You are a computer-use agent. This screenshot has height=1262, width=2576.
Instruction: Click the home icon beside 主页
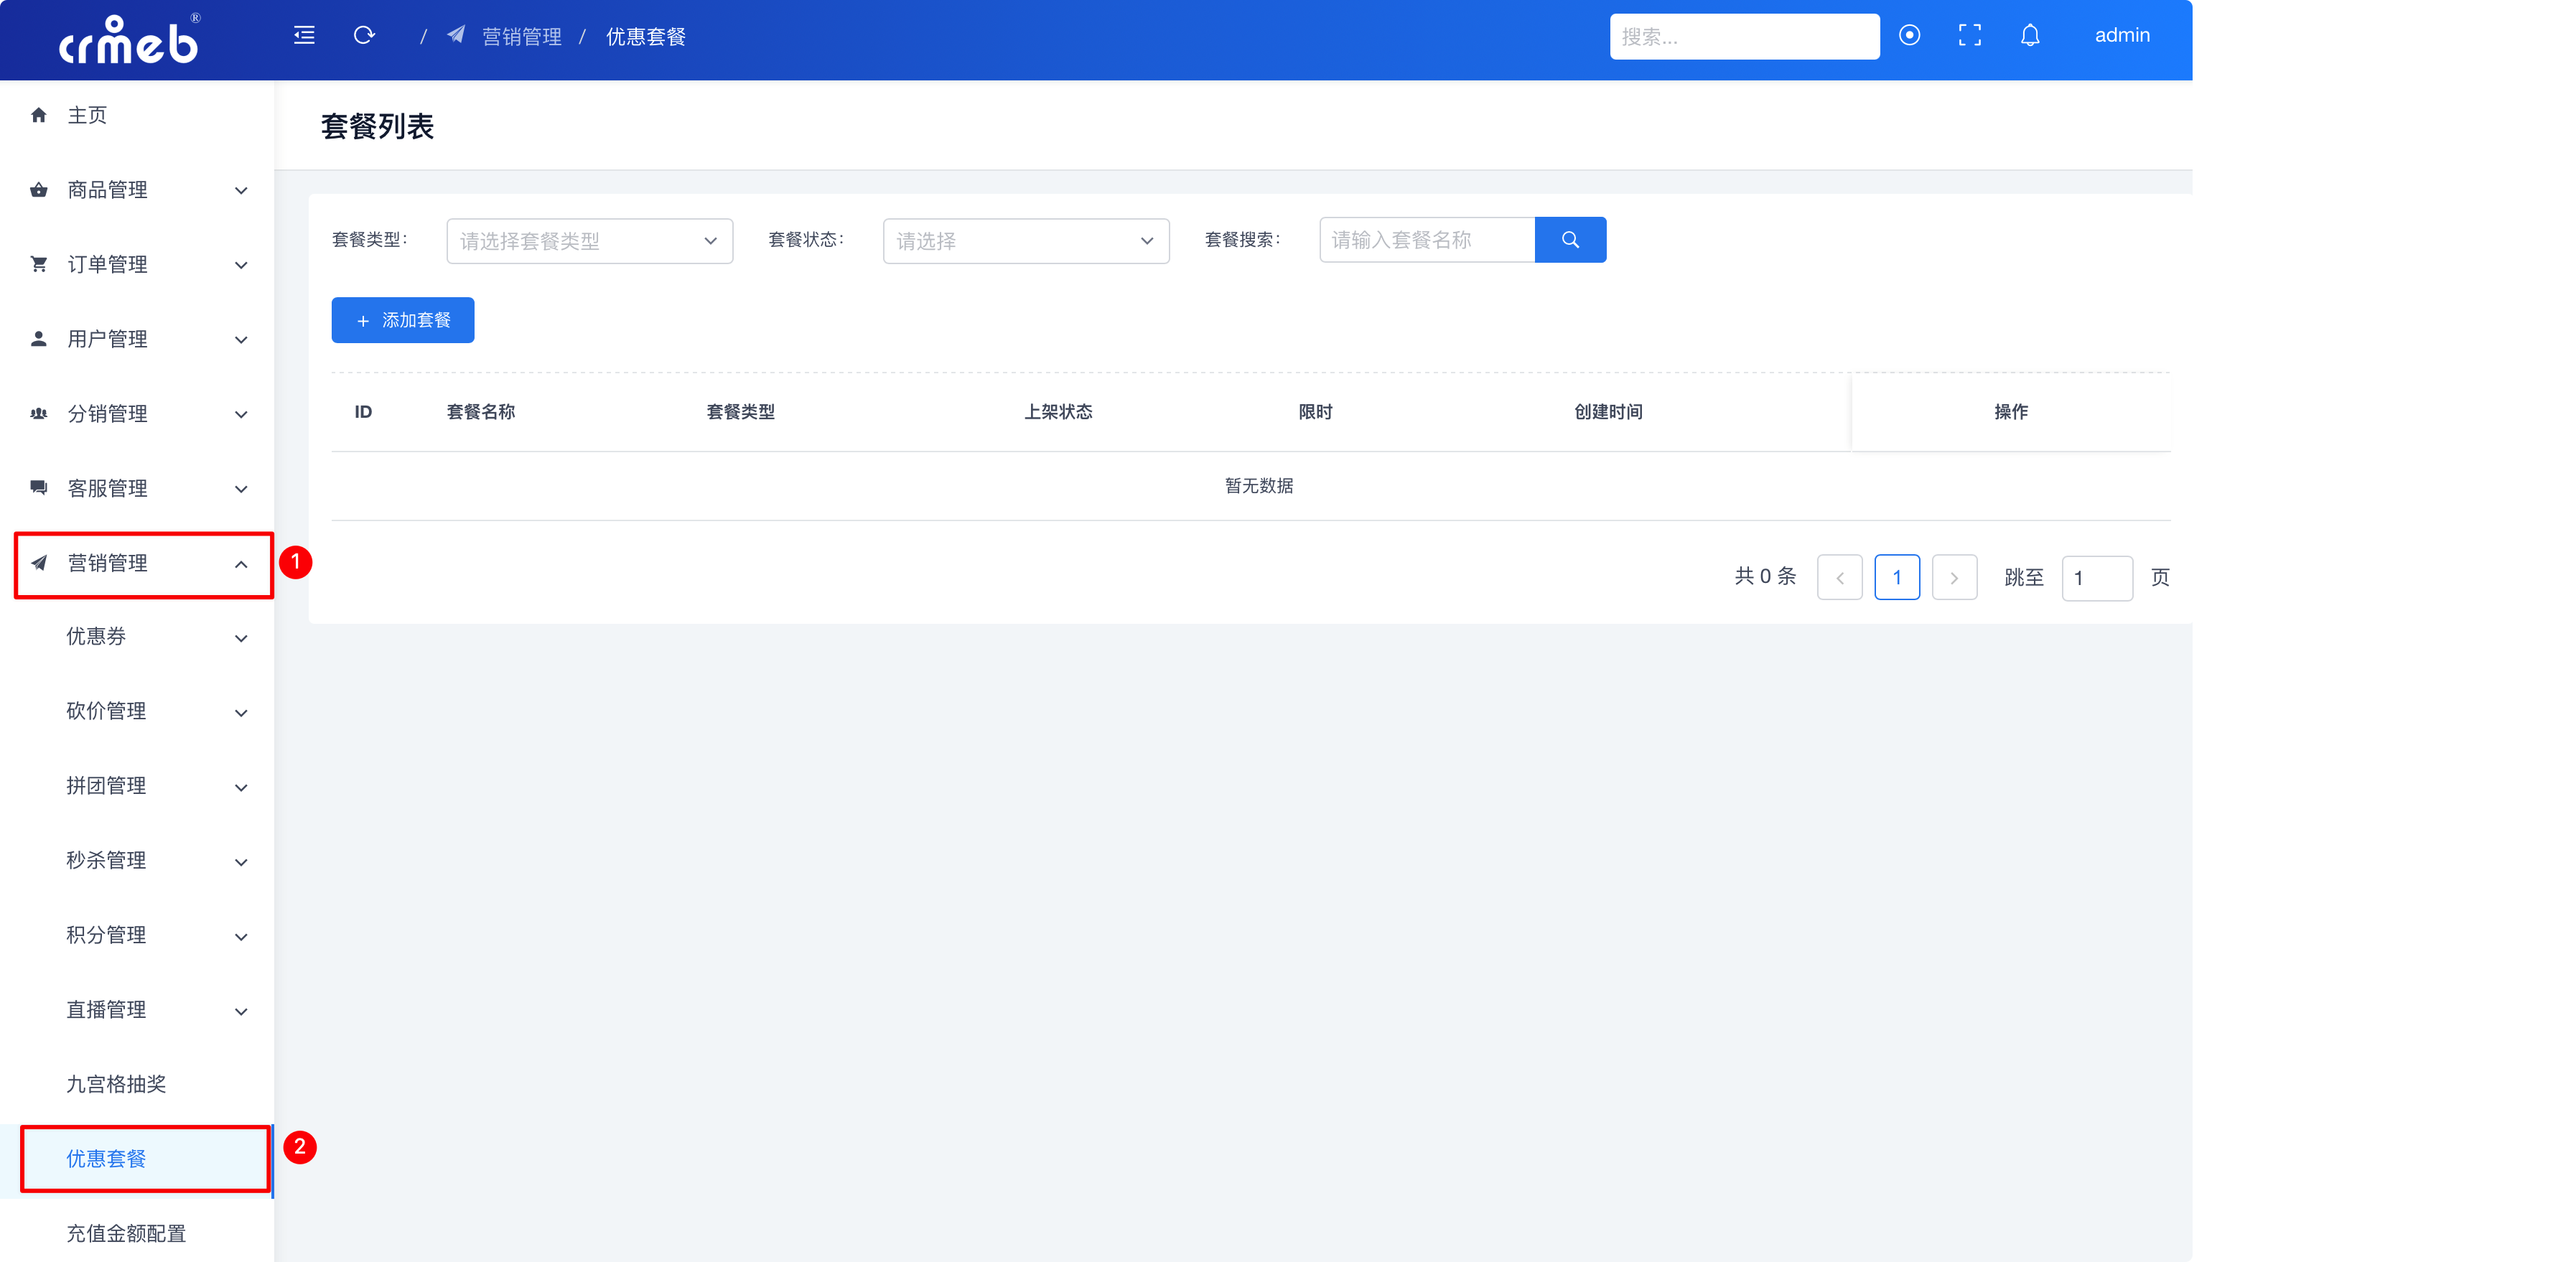[x=39, y=115]
